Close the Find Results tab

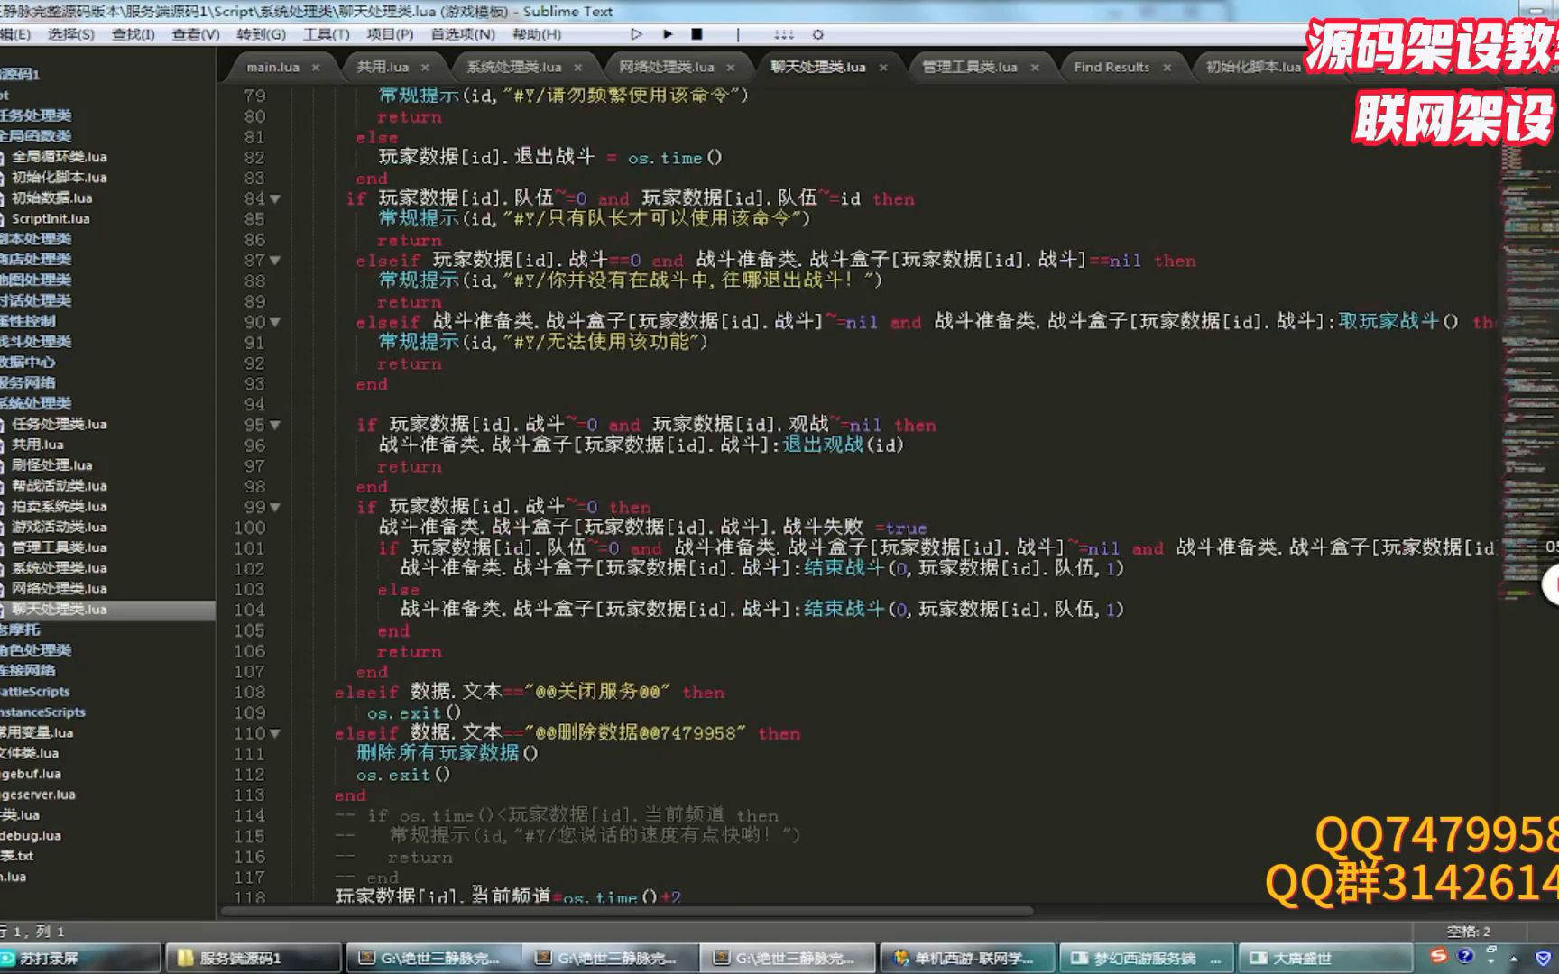tap(1167, 67)
